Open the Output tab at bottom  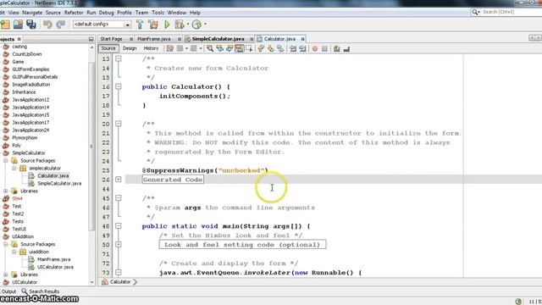click(8, 291)
